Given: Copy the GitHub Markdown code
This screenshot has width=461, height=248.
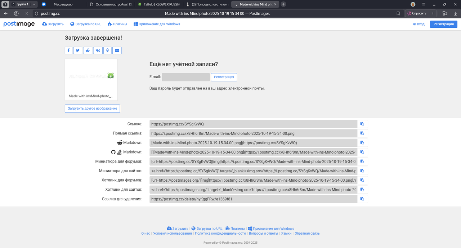Looking at the screenshot, I should (362, 152).
